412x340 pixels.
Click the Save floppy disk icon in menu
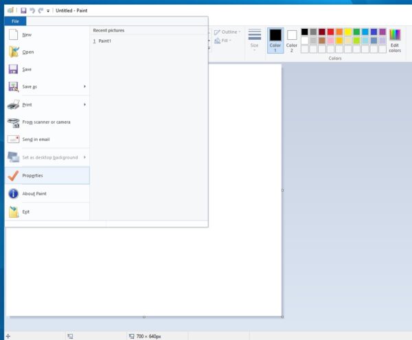(x=14, y=69)
